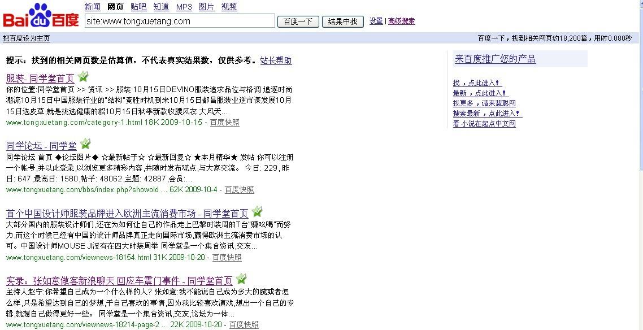Click the 百度一下 search button
Viewport: 643px width, 330px height.
coord(298,21)
